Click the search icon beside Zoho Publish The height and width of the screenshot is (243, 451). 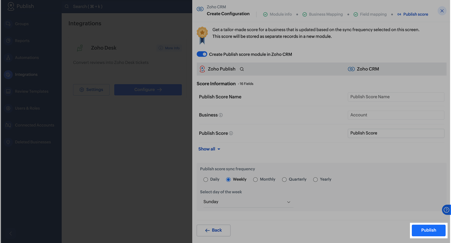point(242,69)
